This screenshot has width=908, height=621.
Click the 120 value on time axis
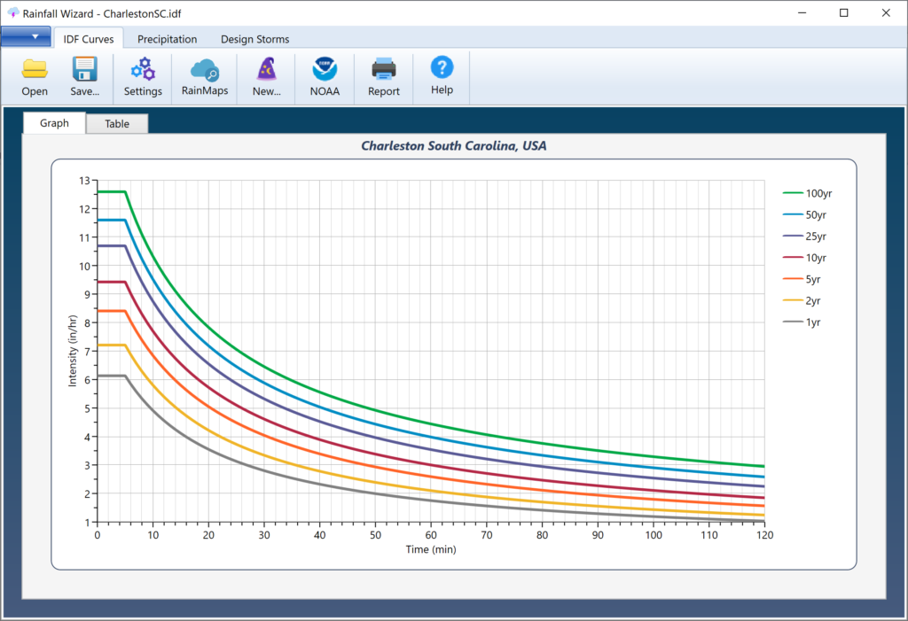pos(764,535)
